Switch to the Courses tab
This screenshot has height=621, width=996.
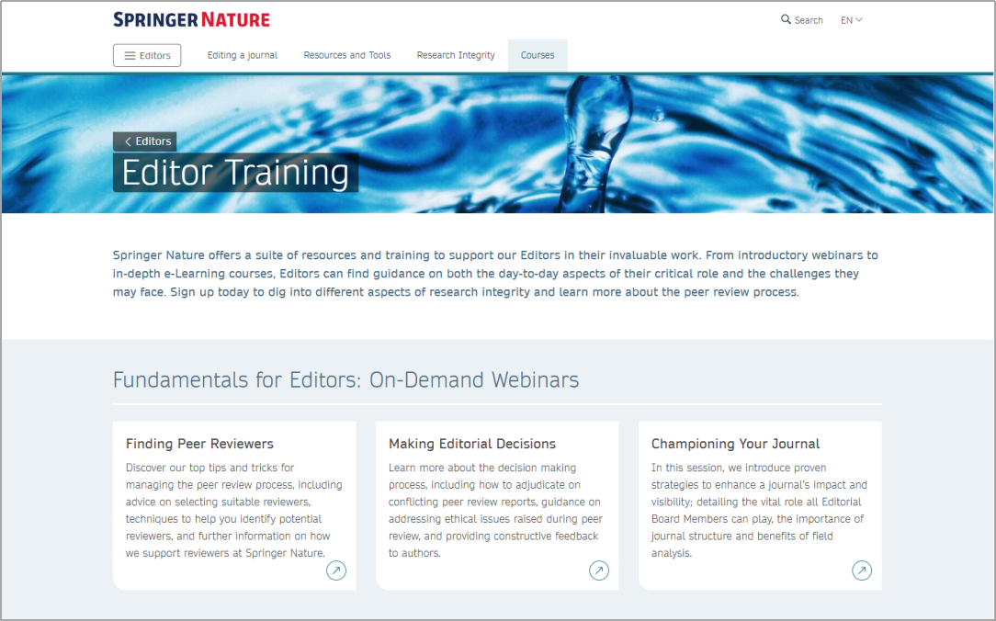coord(538,55)
